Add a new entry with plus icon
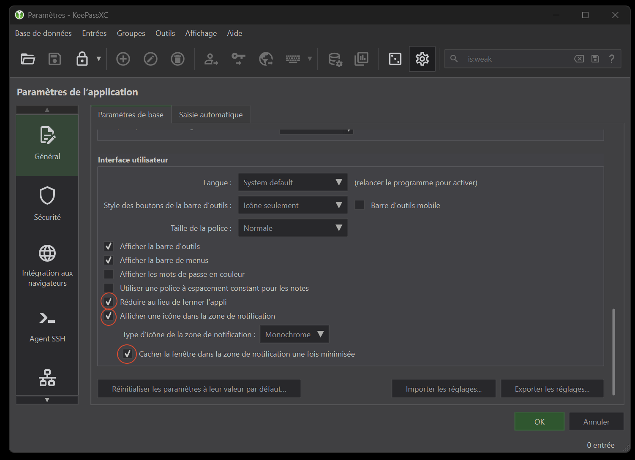 tap(123, 59)
